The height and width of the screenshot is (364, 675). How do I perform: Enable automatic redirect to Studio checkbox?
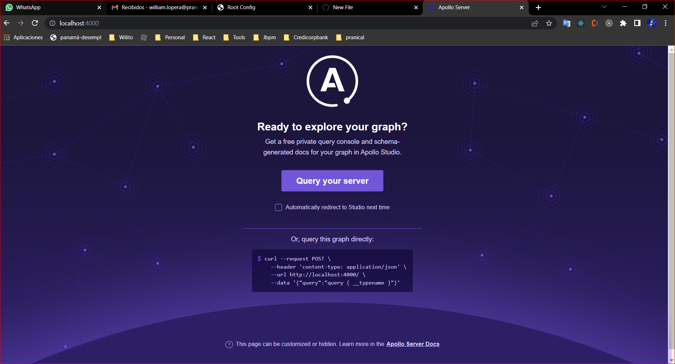tap(278, 207)
